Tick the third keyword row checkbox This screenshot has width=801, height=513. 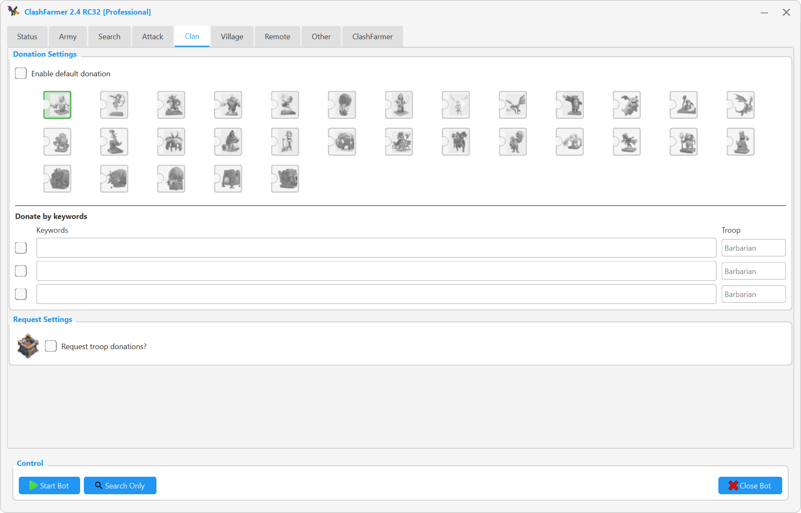[21, 294]
